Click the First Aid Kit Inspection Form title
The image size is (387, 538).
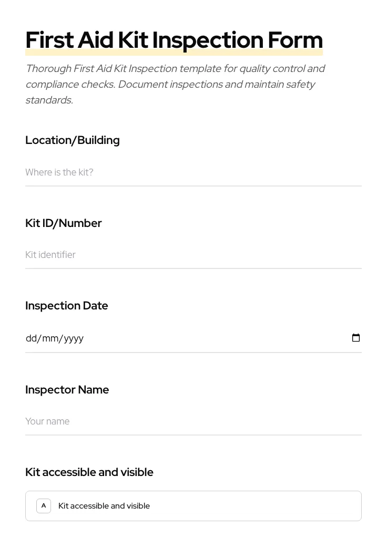click(174, 39)
